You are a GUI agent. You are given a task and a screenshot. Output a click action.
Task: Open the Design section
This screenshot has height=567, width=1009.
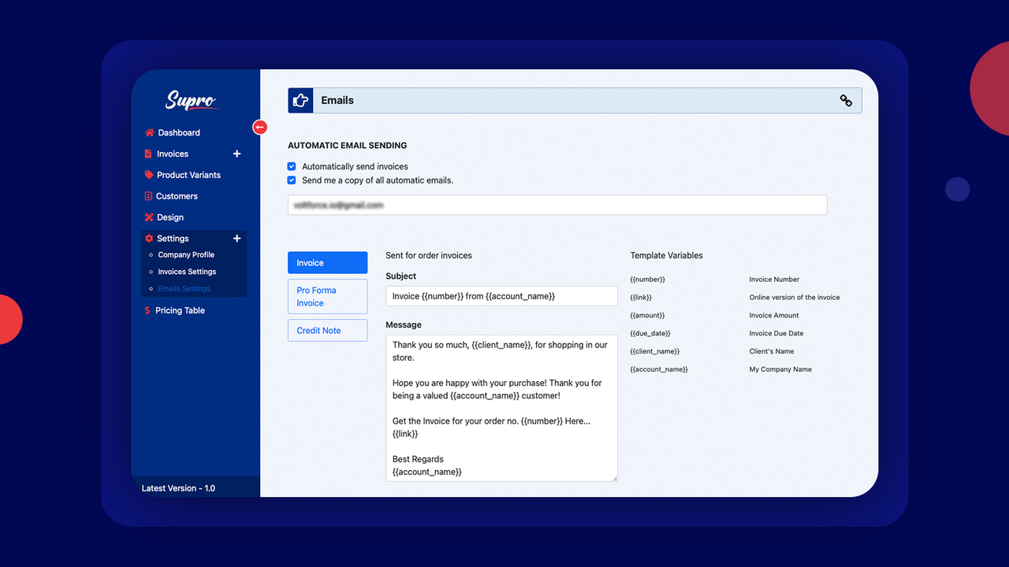point(169,217)
